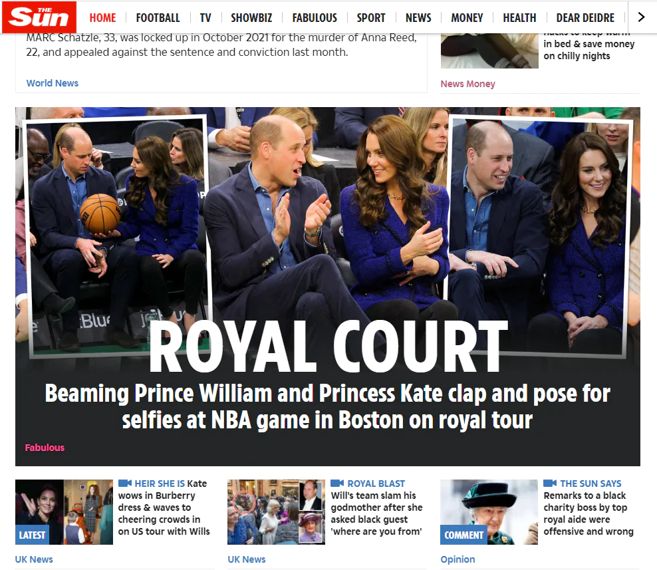Click the COMMENT badge on Queen thumbnail

464,535
